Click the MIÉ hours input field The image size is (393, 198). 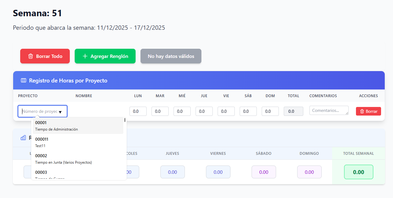pos(182,111)
